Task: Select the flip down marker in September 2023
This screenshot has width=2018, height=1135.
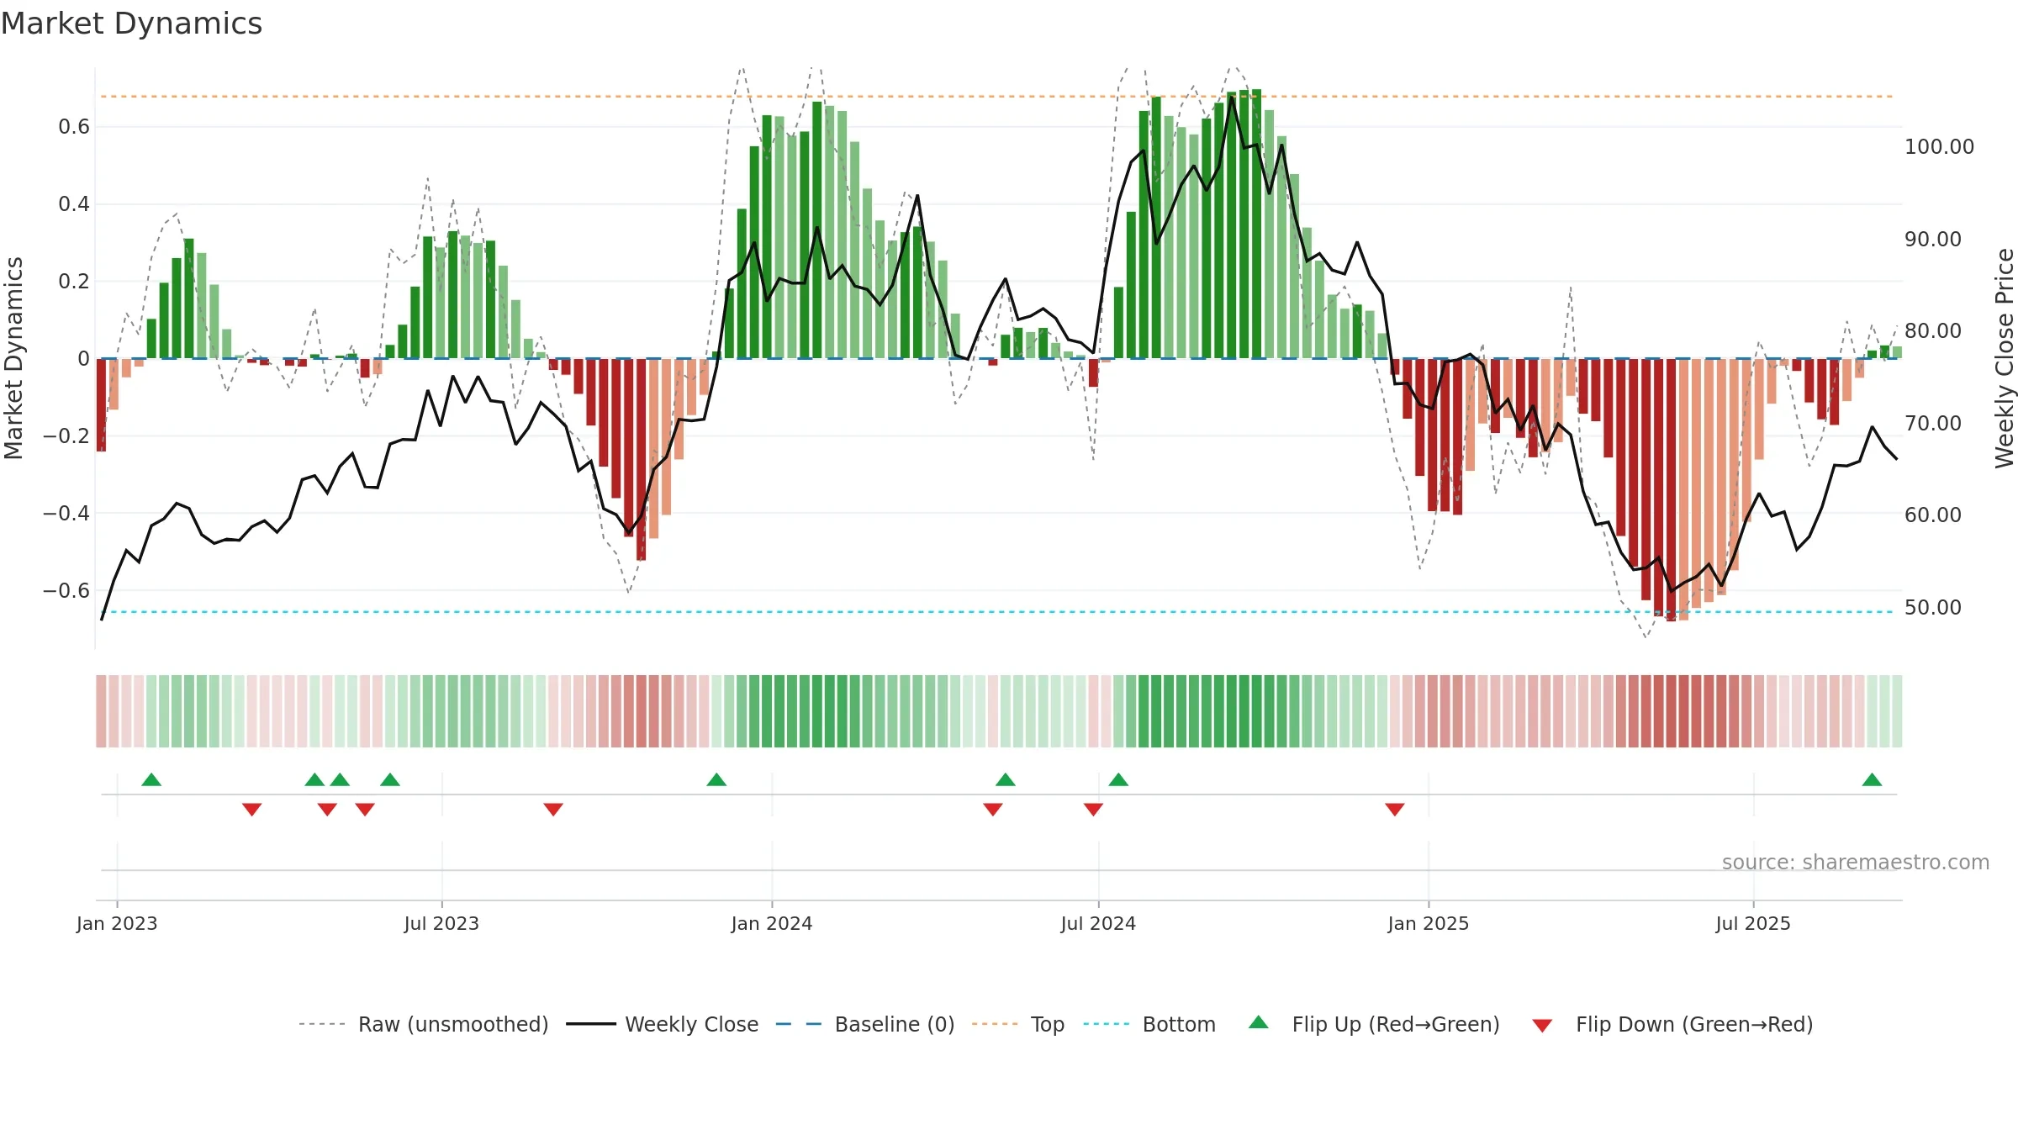Action: (x=553, y=810)
